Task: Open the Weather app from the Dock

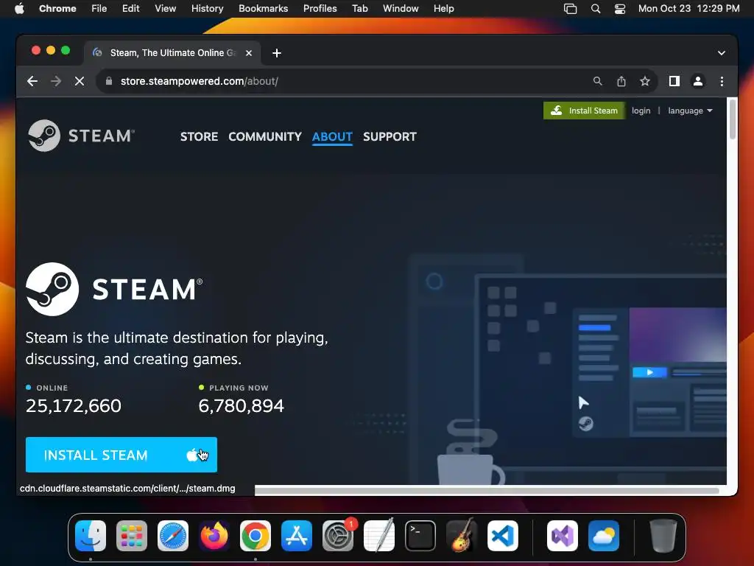Action: [604, 536]
